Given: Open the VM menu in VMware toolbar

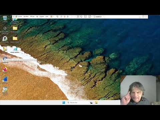Looking at the screenshot, I should [x=37, y=17].
